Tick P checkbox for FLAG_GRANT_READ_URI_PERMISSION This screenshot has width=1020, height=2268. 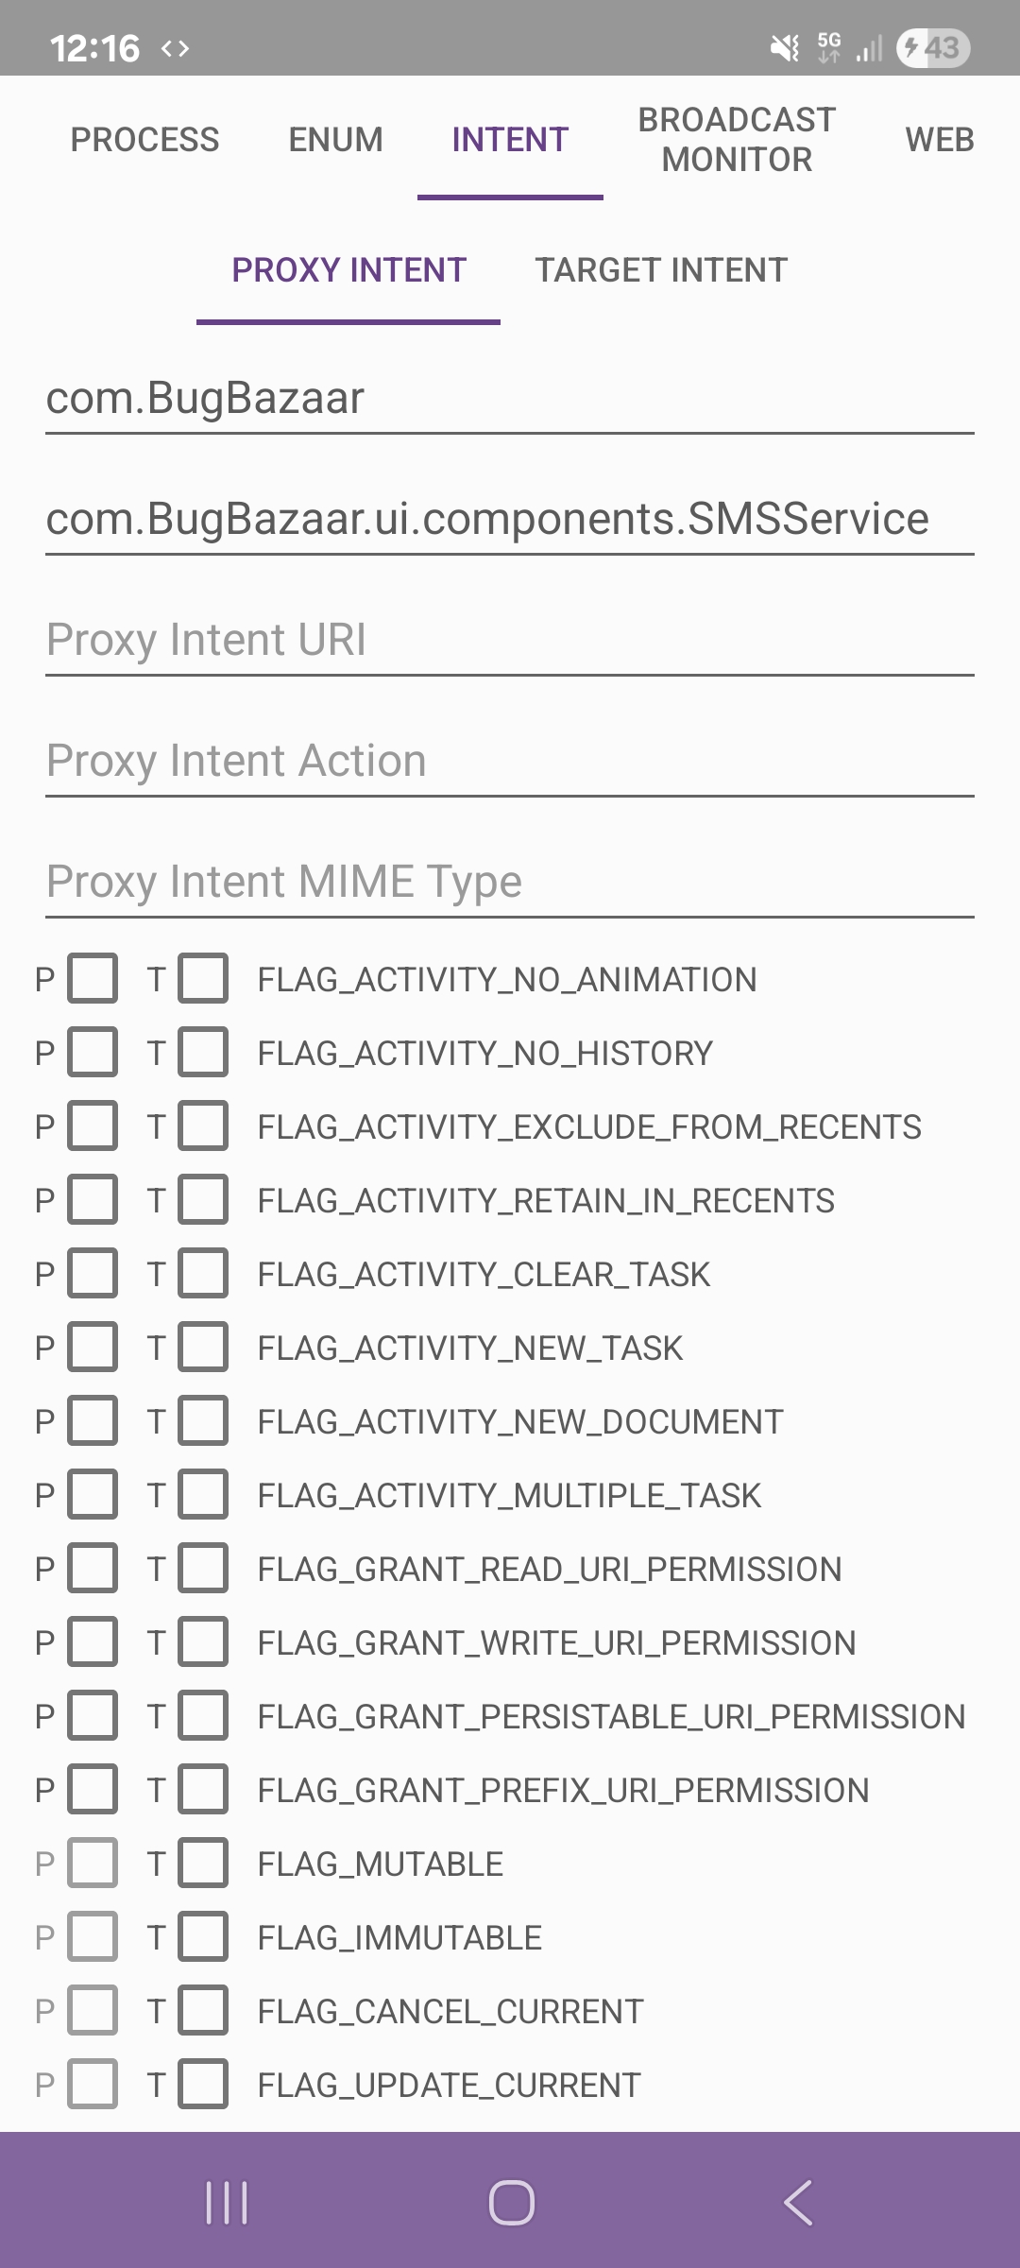(x=93, y=1569)
